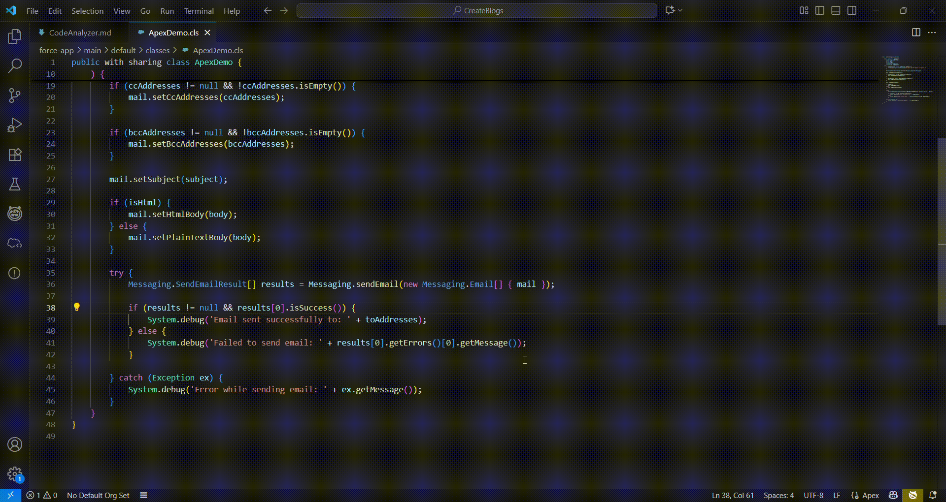The image size is (946, 502).
Task: Open Manage gear settings menu
Action: [x=15, y=474]
